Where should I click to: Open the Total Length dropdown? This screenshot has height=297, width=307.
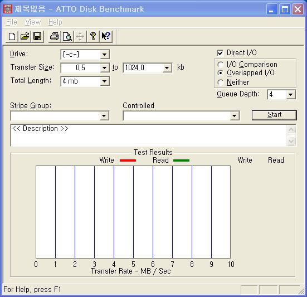point(105,81)
